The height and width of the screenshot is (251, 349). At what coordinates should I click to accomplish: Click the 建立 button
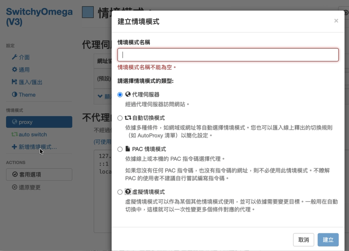(x=328, y=240)
